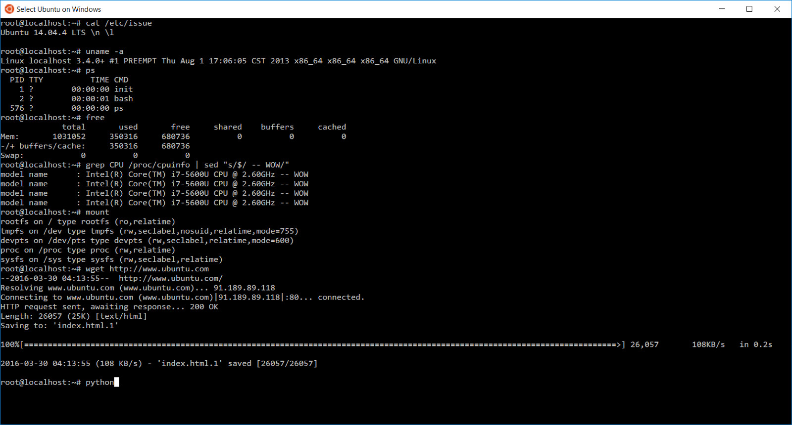Click the '108KB/s' speed value
Image resolution: width=792 pixels, height=425 pixels.
coord(708,345)
